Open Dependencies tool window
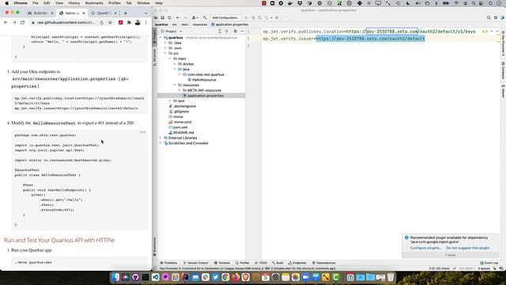506x285 pixels. click(324, 263)
